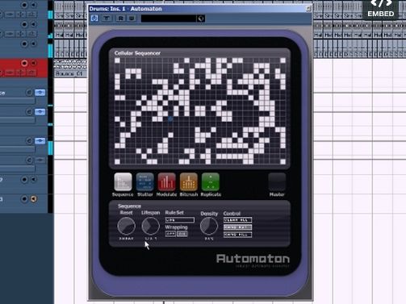Click the orange monitor button on bottom track

pos(34,199)
